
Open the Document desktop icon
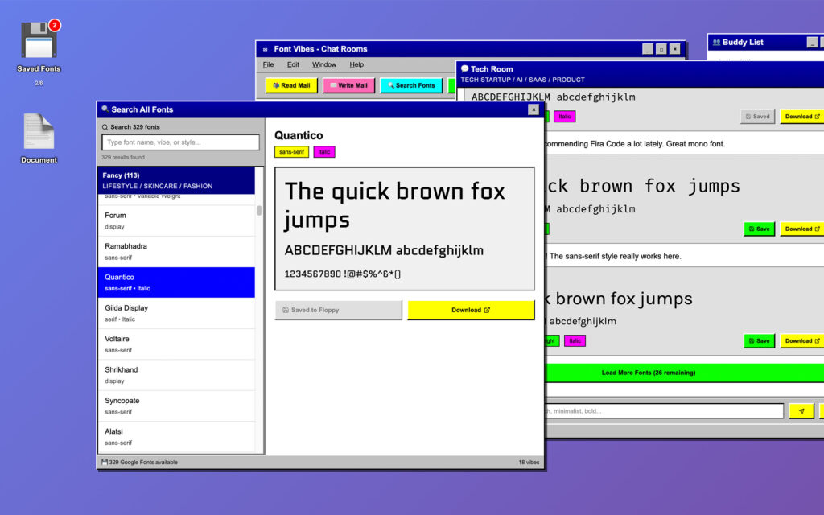pos(39,134)
